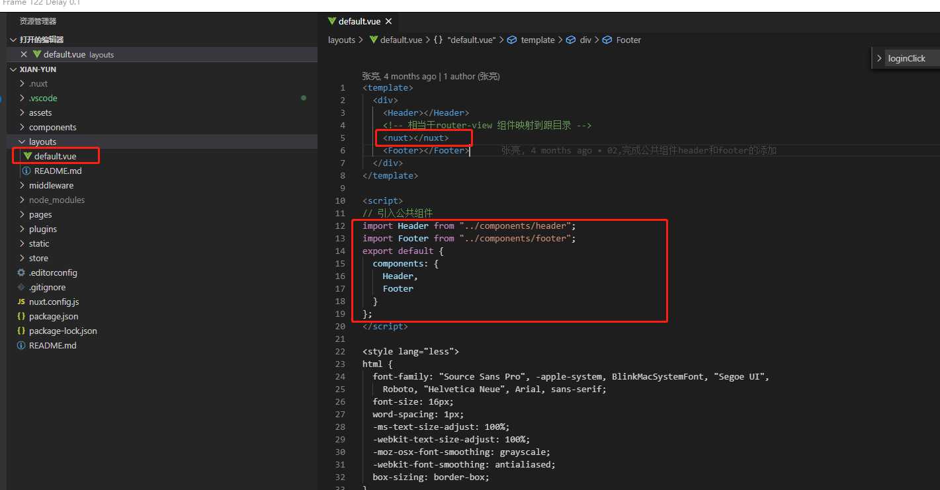Click the loginClick label text
This screenshot has height=490, width=940.
(906, 58)
